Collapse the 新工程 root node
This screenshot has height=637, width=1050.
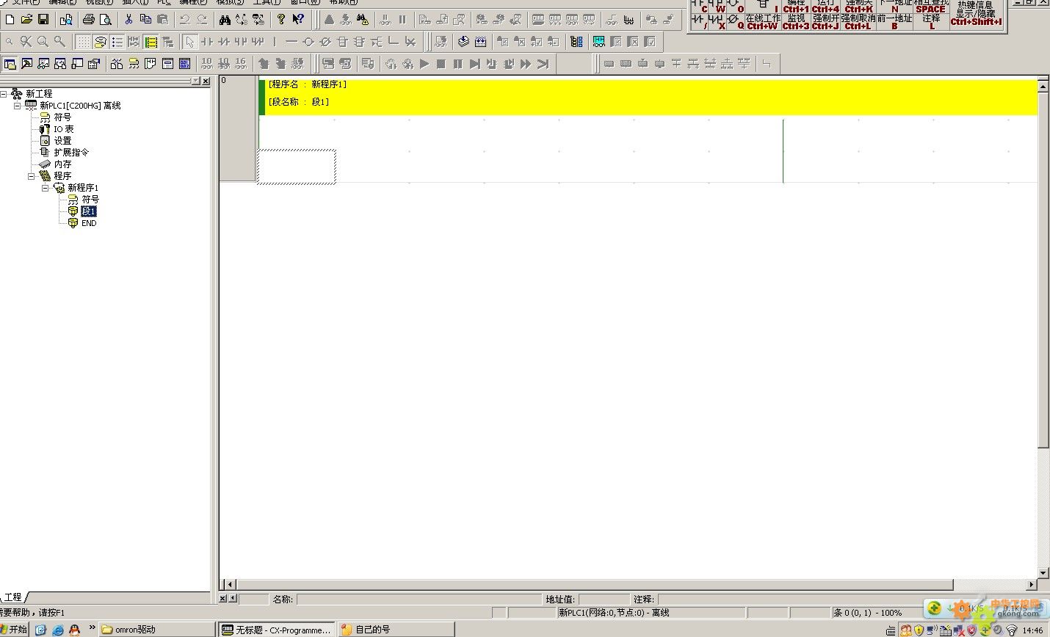click(x=4, y=94)
